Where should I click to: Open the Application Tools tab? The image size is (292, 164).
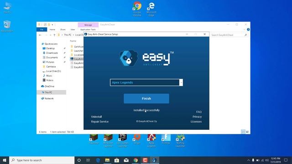coord(88,30)
